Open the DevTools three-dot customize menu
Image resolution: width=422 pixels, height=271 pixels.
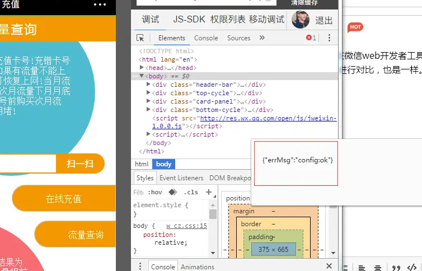[329, 38]
